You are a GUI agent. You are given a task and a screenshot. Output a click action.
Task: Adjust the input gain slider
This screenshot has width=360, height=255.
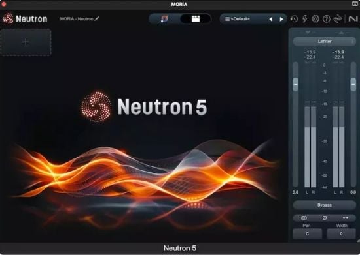296,84
